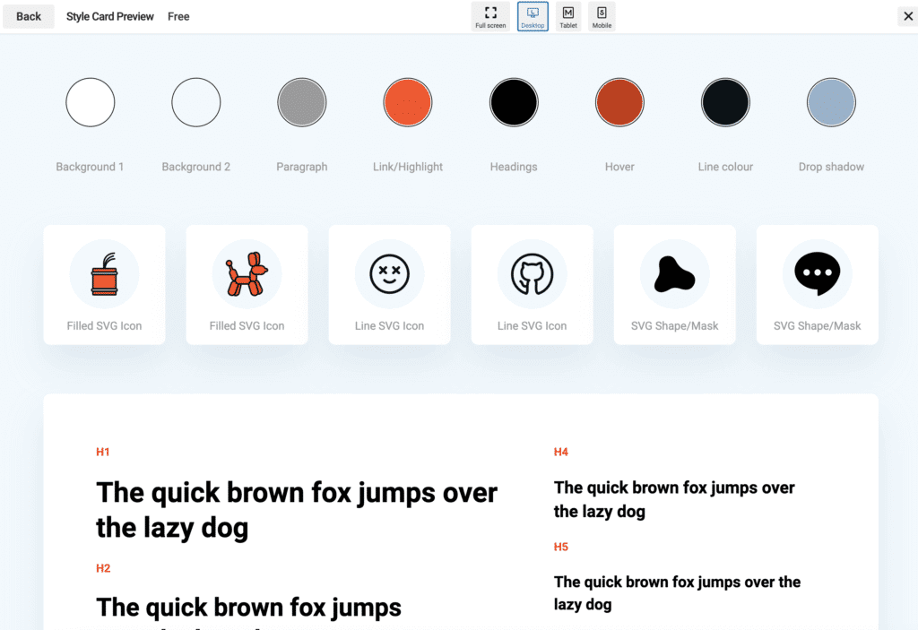Select the black Headings color swatch
The height and width of the screenshot is (630, 918).
pyautogui.click(x=514, y=102)
